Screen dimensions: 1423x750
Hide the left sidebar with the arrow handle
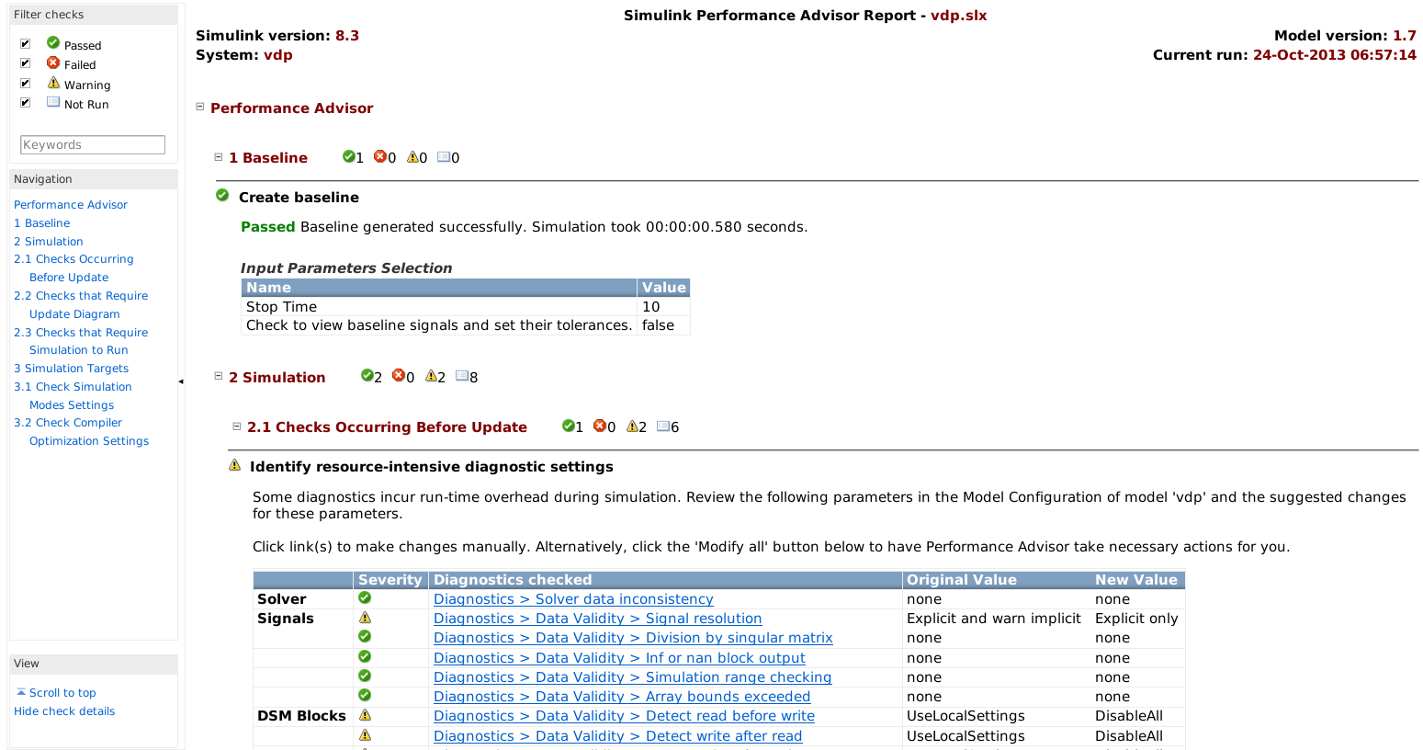point(181,381)
